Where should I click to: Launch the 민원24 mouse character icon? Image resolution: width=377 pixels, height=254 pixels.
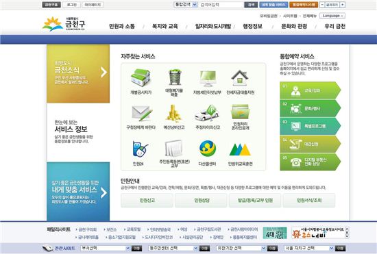click(x=140, y=149)
